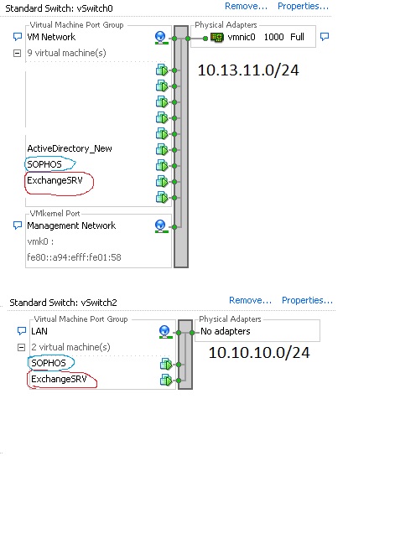Click the speech bubble icon beside VM Network
The height and width of the screenshot is (544, 395).
click(x=18, y=36)
